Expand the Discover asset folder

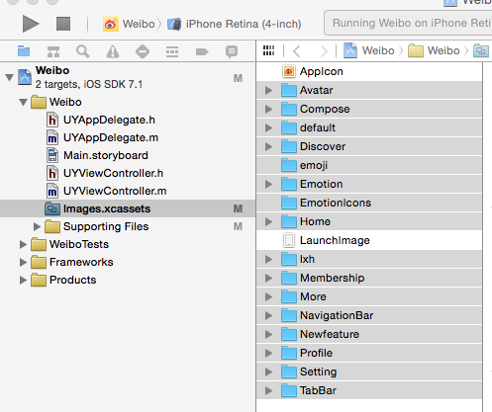click(x=269, y=146)
